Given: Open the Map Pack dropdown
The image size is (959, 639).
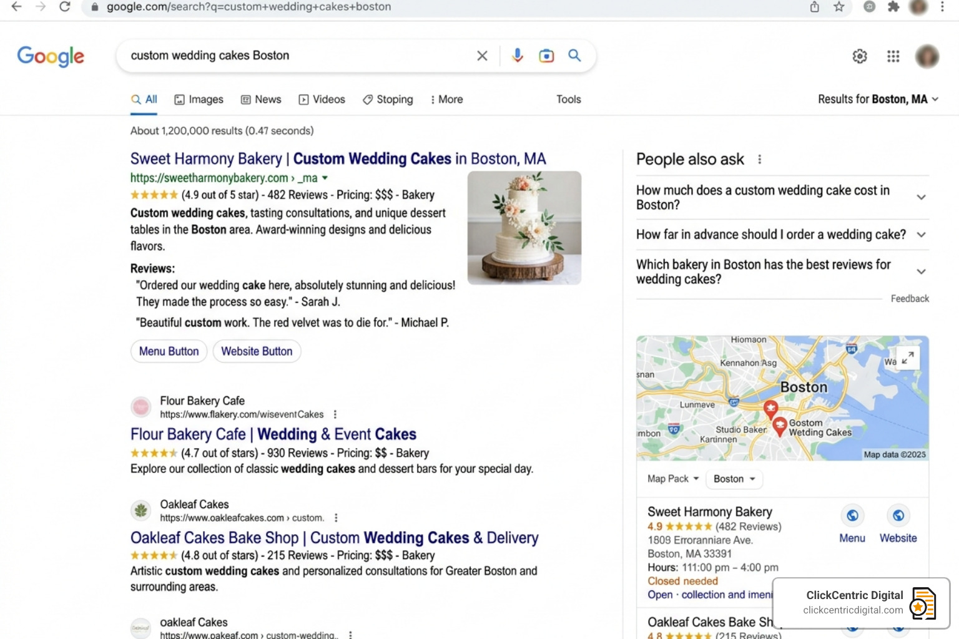Looking at the screenshot, I should (x=673, y=479).
